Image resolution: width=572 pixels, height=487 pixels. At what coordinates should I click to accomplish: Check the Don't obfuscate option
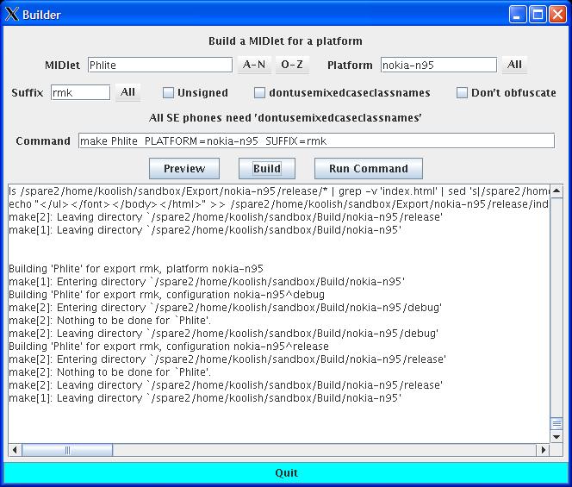click(x=463, y=93)
